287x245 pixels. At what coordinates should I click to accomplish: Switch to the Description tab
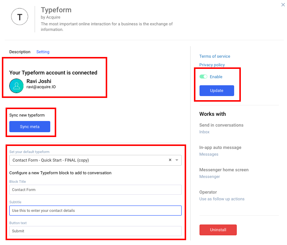20,52
